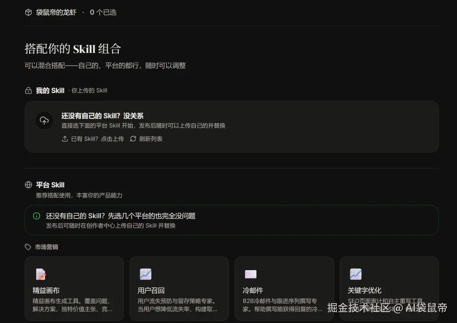Click the 可以混合搭配 subtitle line
The width and height of the screenshot is (457, 323).
105,66
